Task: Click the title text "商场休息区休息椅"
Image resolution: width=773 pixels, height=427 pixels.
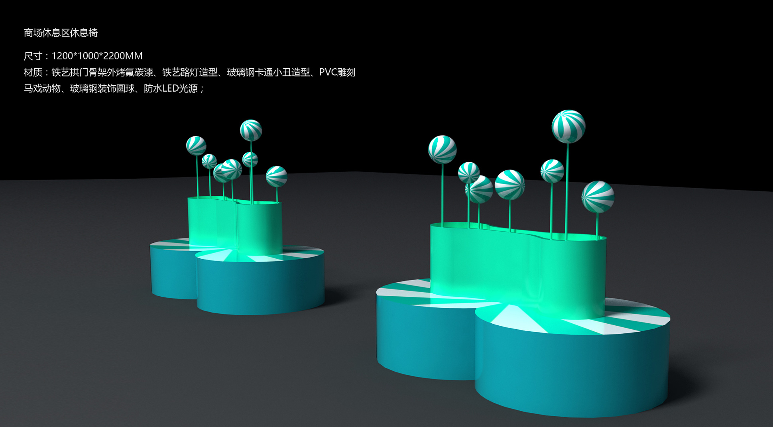Action: [x=61, y=33]
